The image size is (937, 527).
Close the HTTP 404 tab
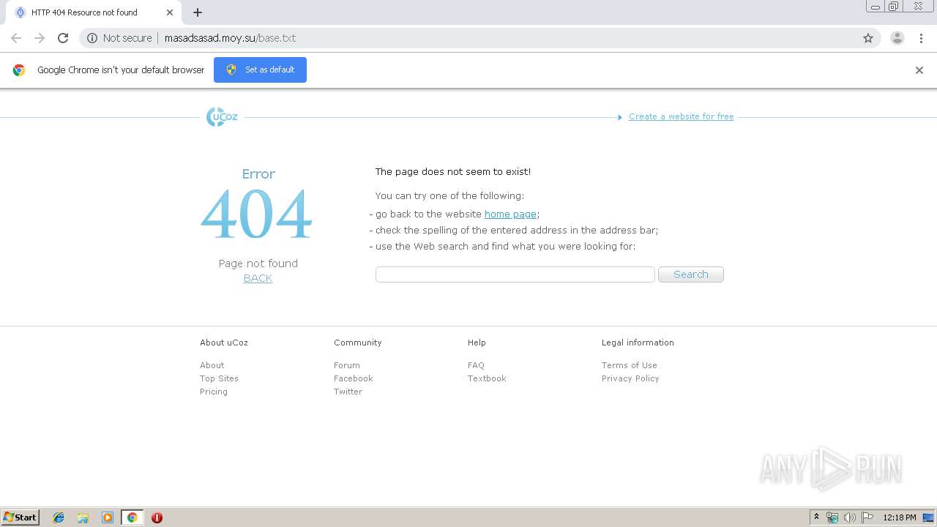(170, 12)
